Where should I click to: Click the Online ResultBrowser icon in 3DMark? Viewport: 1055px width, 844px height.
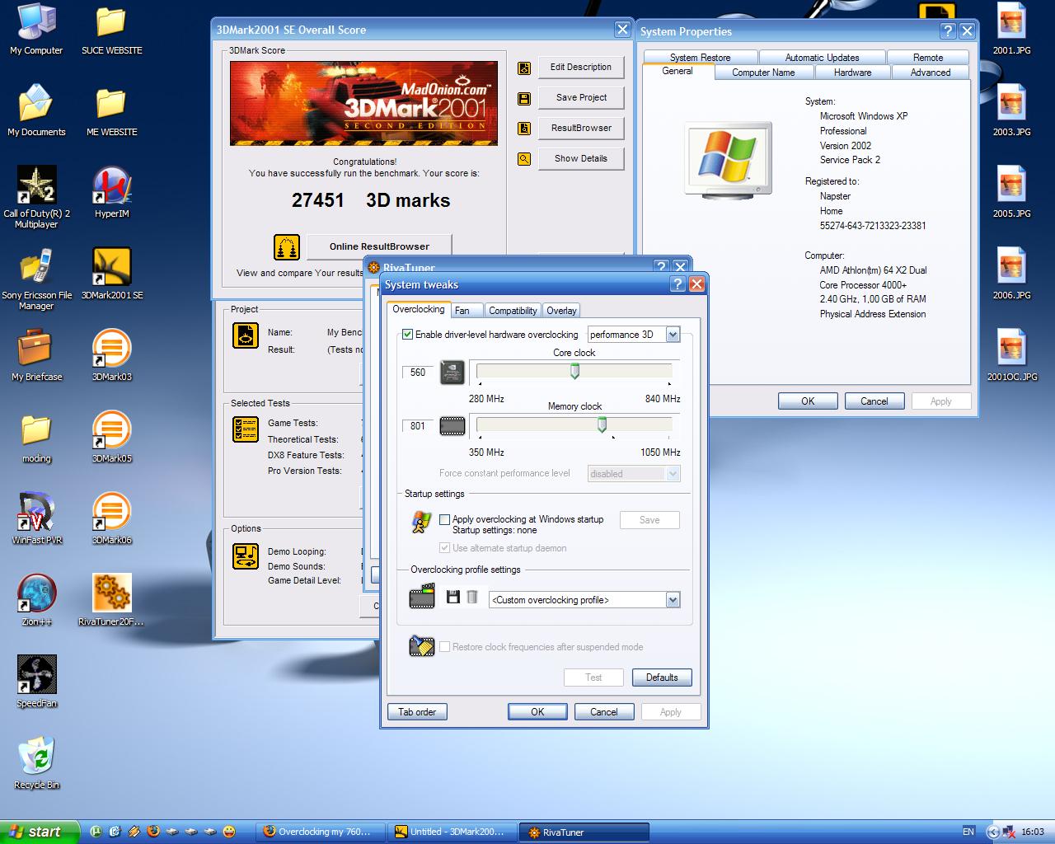(287, 246)
